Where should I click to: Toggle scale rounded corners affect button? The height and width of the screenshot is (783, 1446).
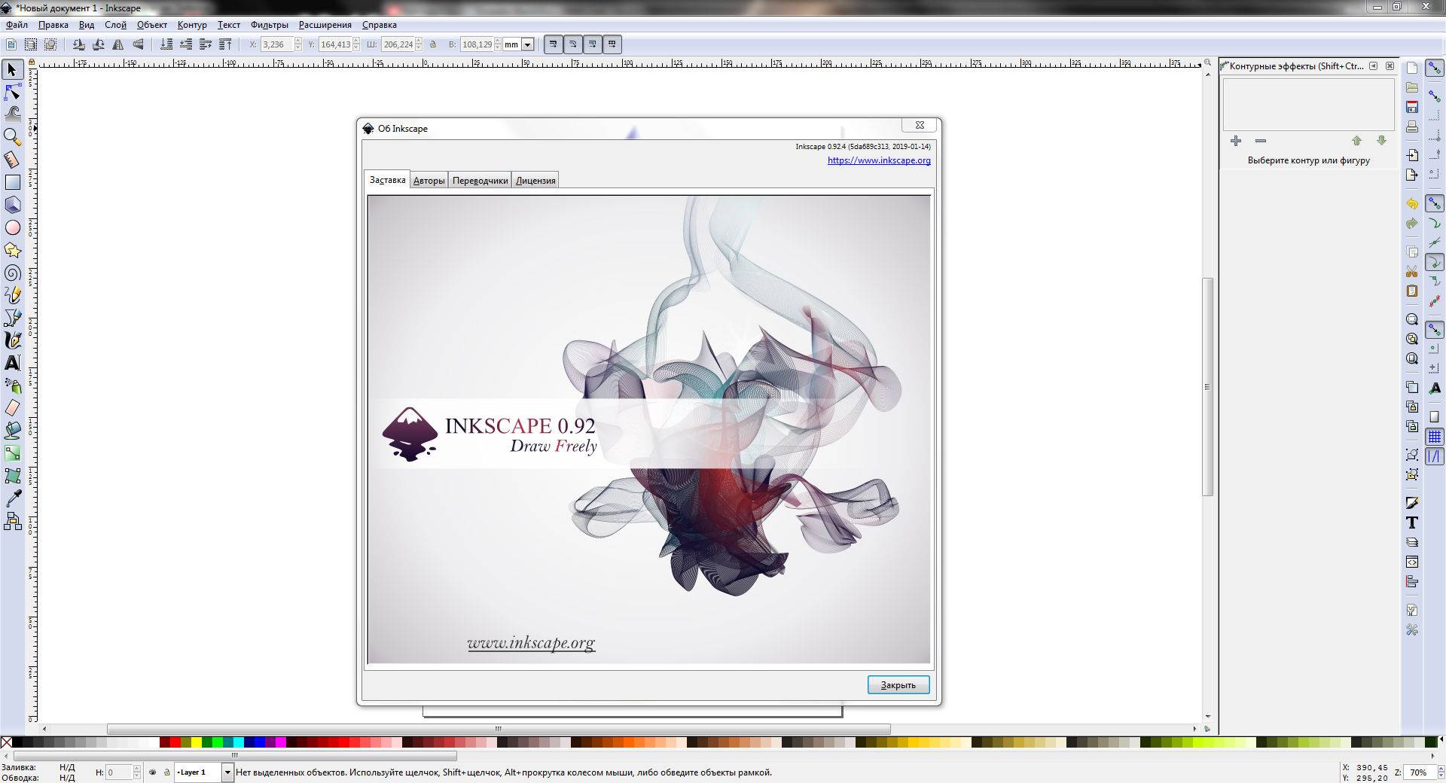pyautogui.click(x=573, y=44)
